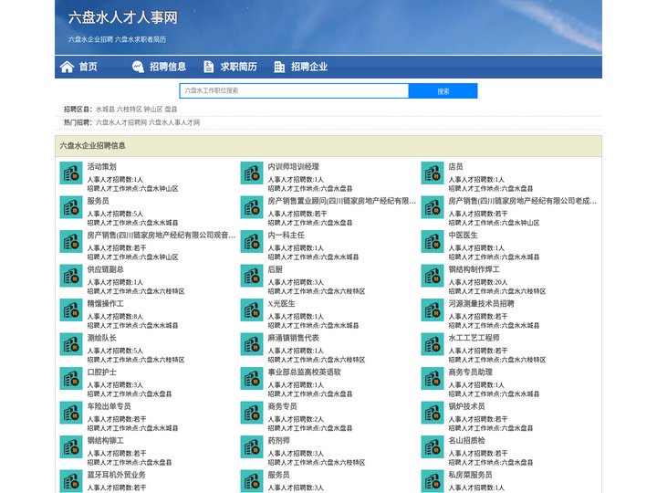Click the blue 搜索 search button
This screenshot has width=657, height=493.
tap(443, 91)
